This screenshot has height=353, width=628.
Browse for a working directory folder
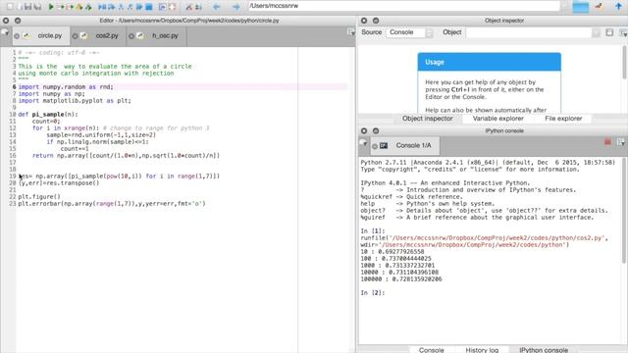pos(581,7)
